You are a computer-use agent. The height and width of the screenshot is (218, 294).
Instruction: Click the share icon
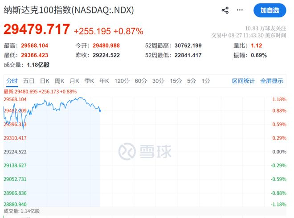225,10
